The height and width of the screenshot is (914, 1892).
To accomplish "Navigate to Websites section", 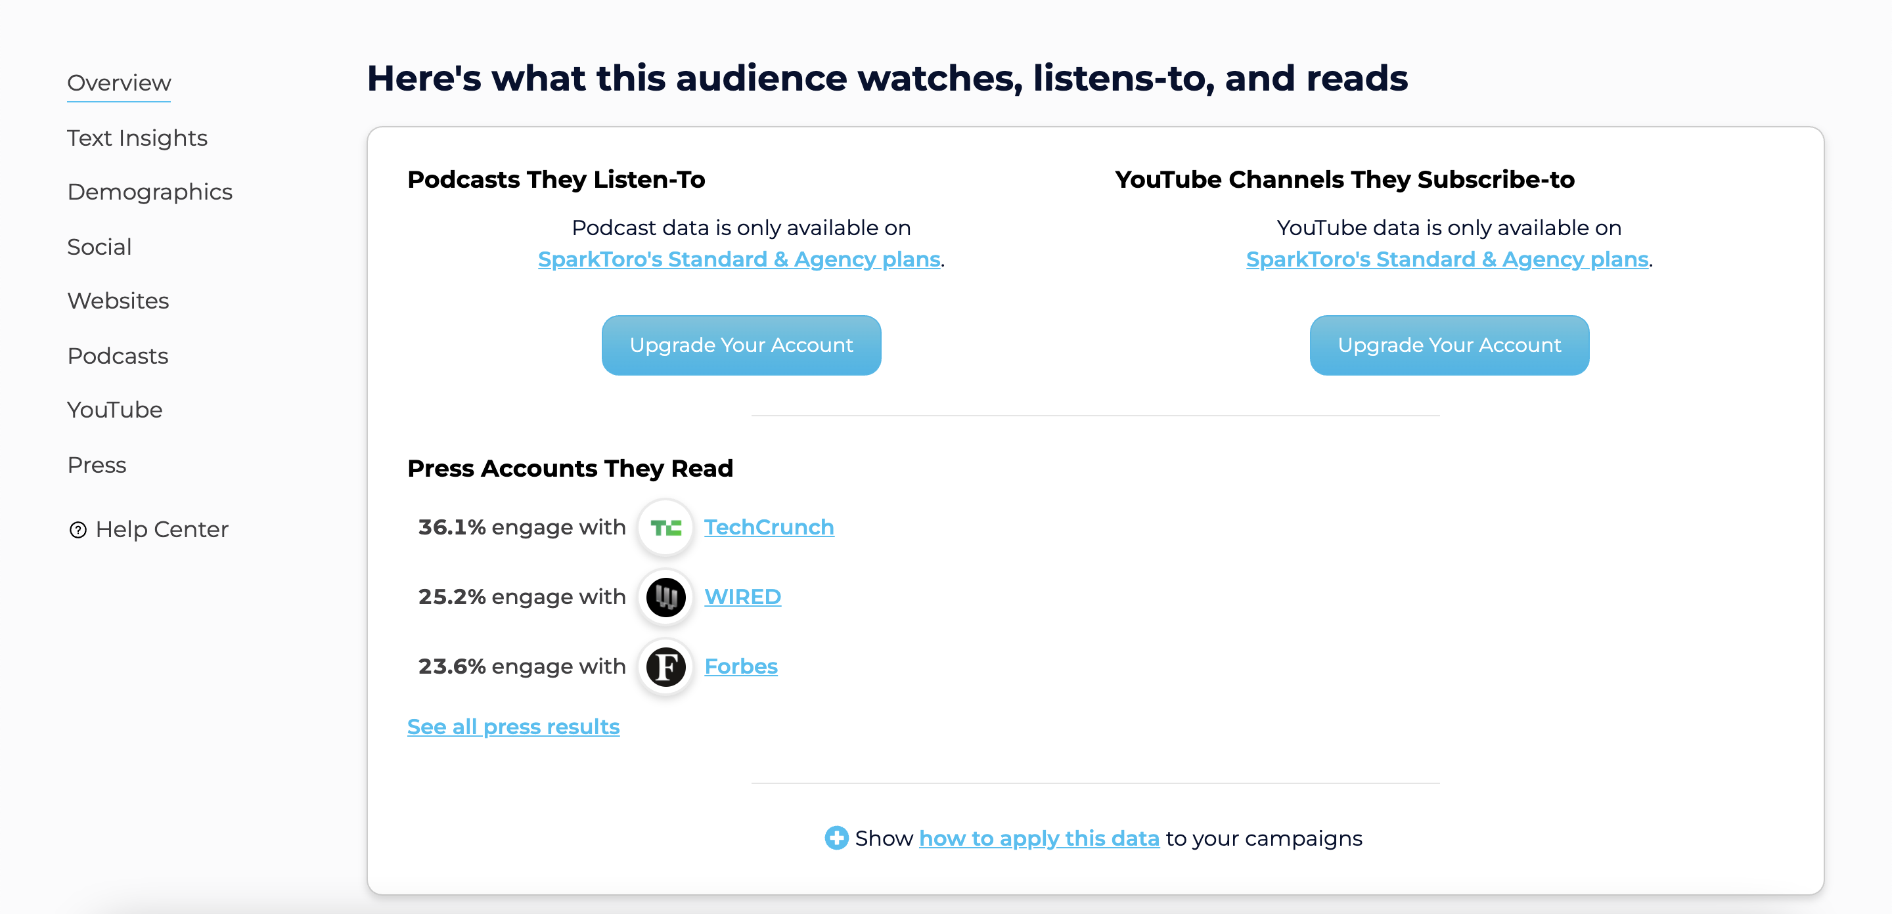I will point(118,301).
